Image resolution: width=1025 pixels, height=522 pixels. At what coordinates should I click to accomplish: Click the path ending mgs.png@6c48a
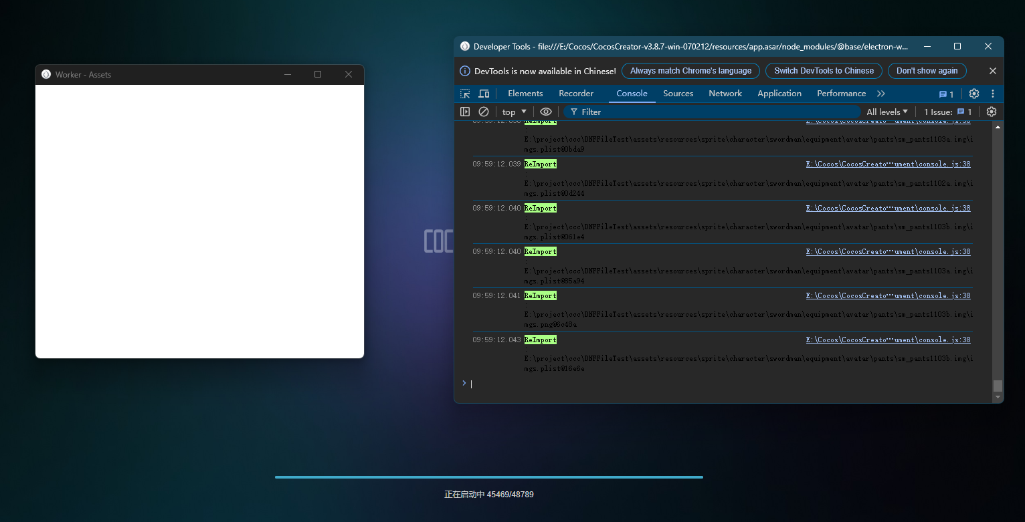[x=748, y=319]
